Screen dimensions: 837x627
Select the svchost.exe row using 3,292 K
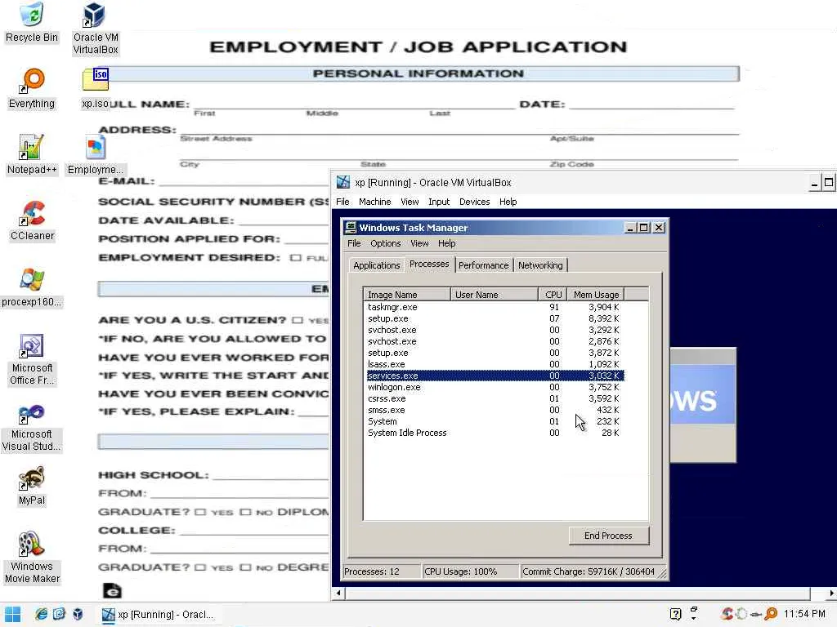click(x=495, y=330)
